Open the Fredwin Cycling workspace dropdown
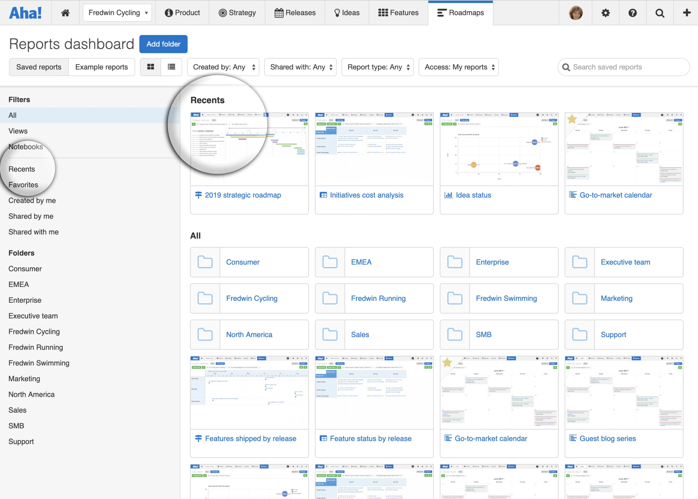This screenshot has height=499, width=698. pos(117,13)
